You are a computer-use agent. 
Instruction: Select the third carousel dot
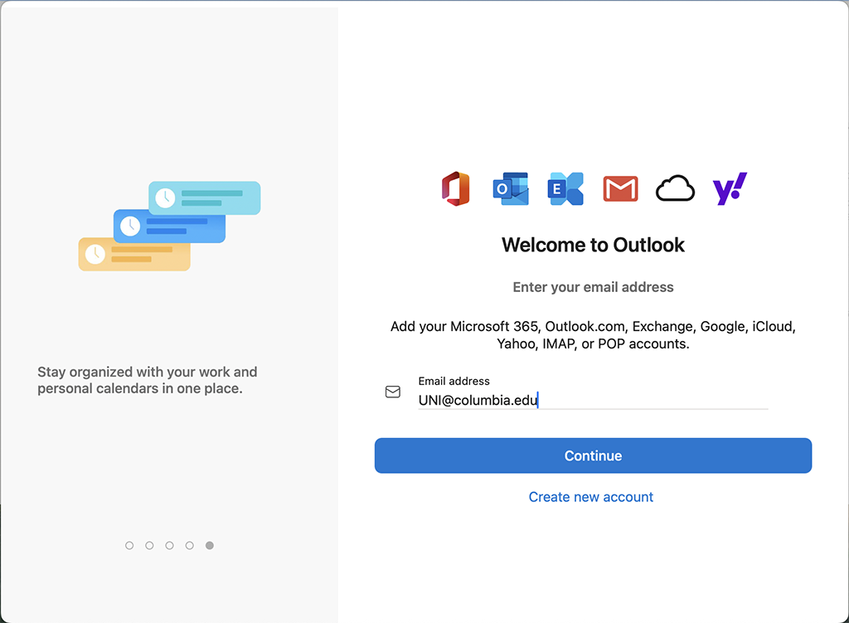pos(169,545)
